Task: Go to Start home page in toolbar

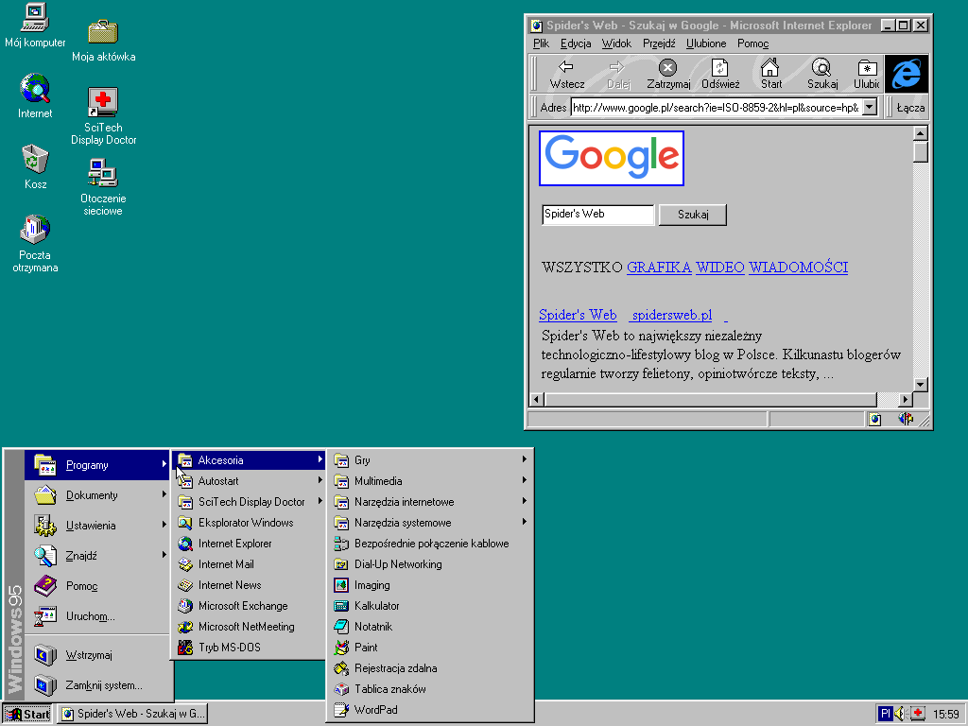Action: [770, 74]
